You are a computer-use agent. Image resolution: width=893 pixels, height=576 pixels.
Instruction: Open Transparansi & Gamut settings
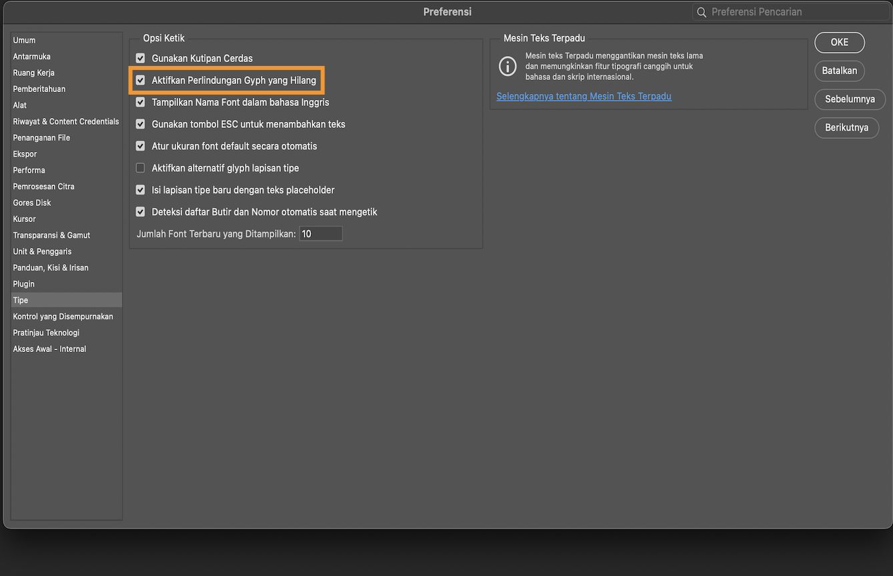tap(51, 235)
